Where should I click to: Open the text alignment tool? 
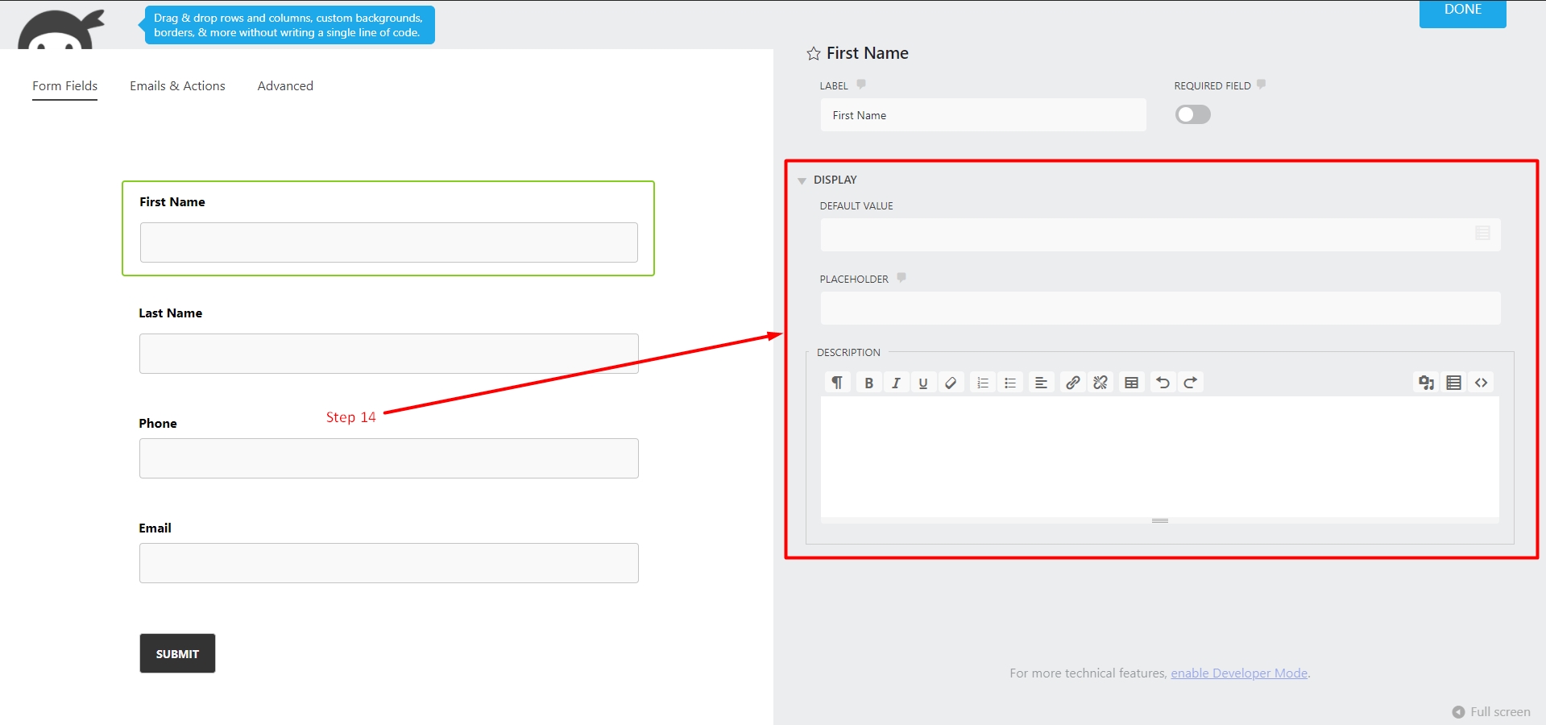coord(1041,383)
